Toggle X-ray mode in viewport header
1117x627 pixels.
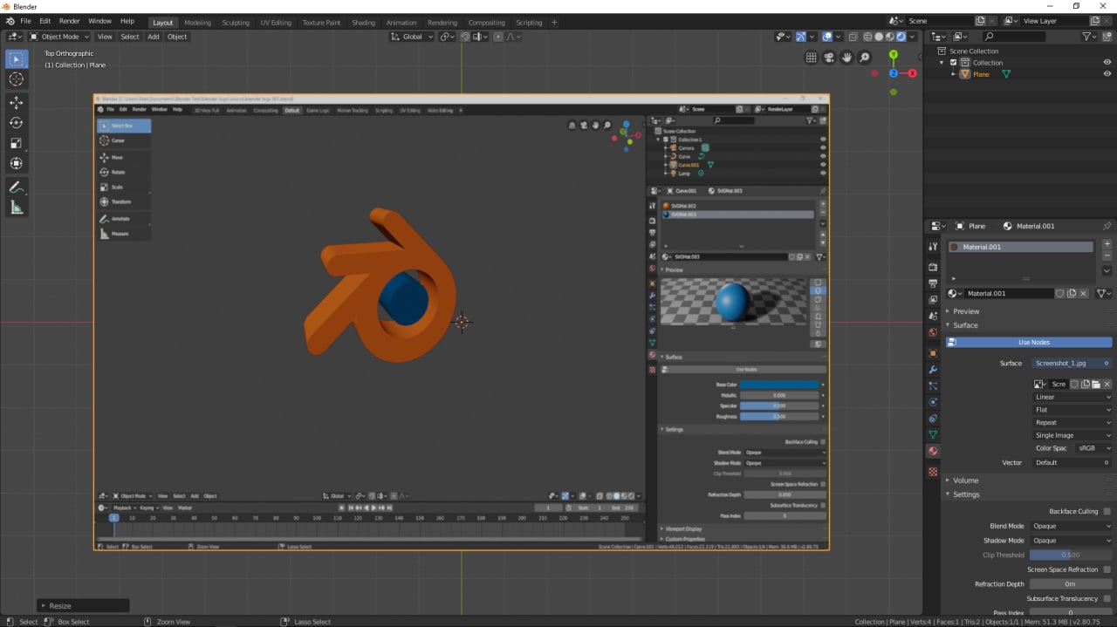pos(853,37)
